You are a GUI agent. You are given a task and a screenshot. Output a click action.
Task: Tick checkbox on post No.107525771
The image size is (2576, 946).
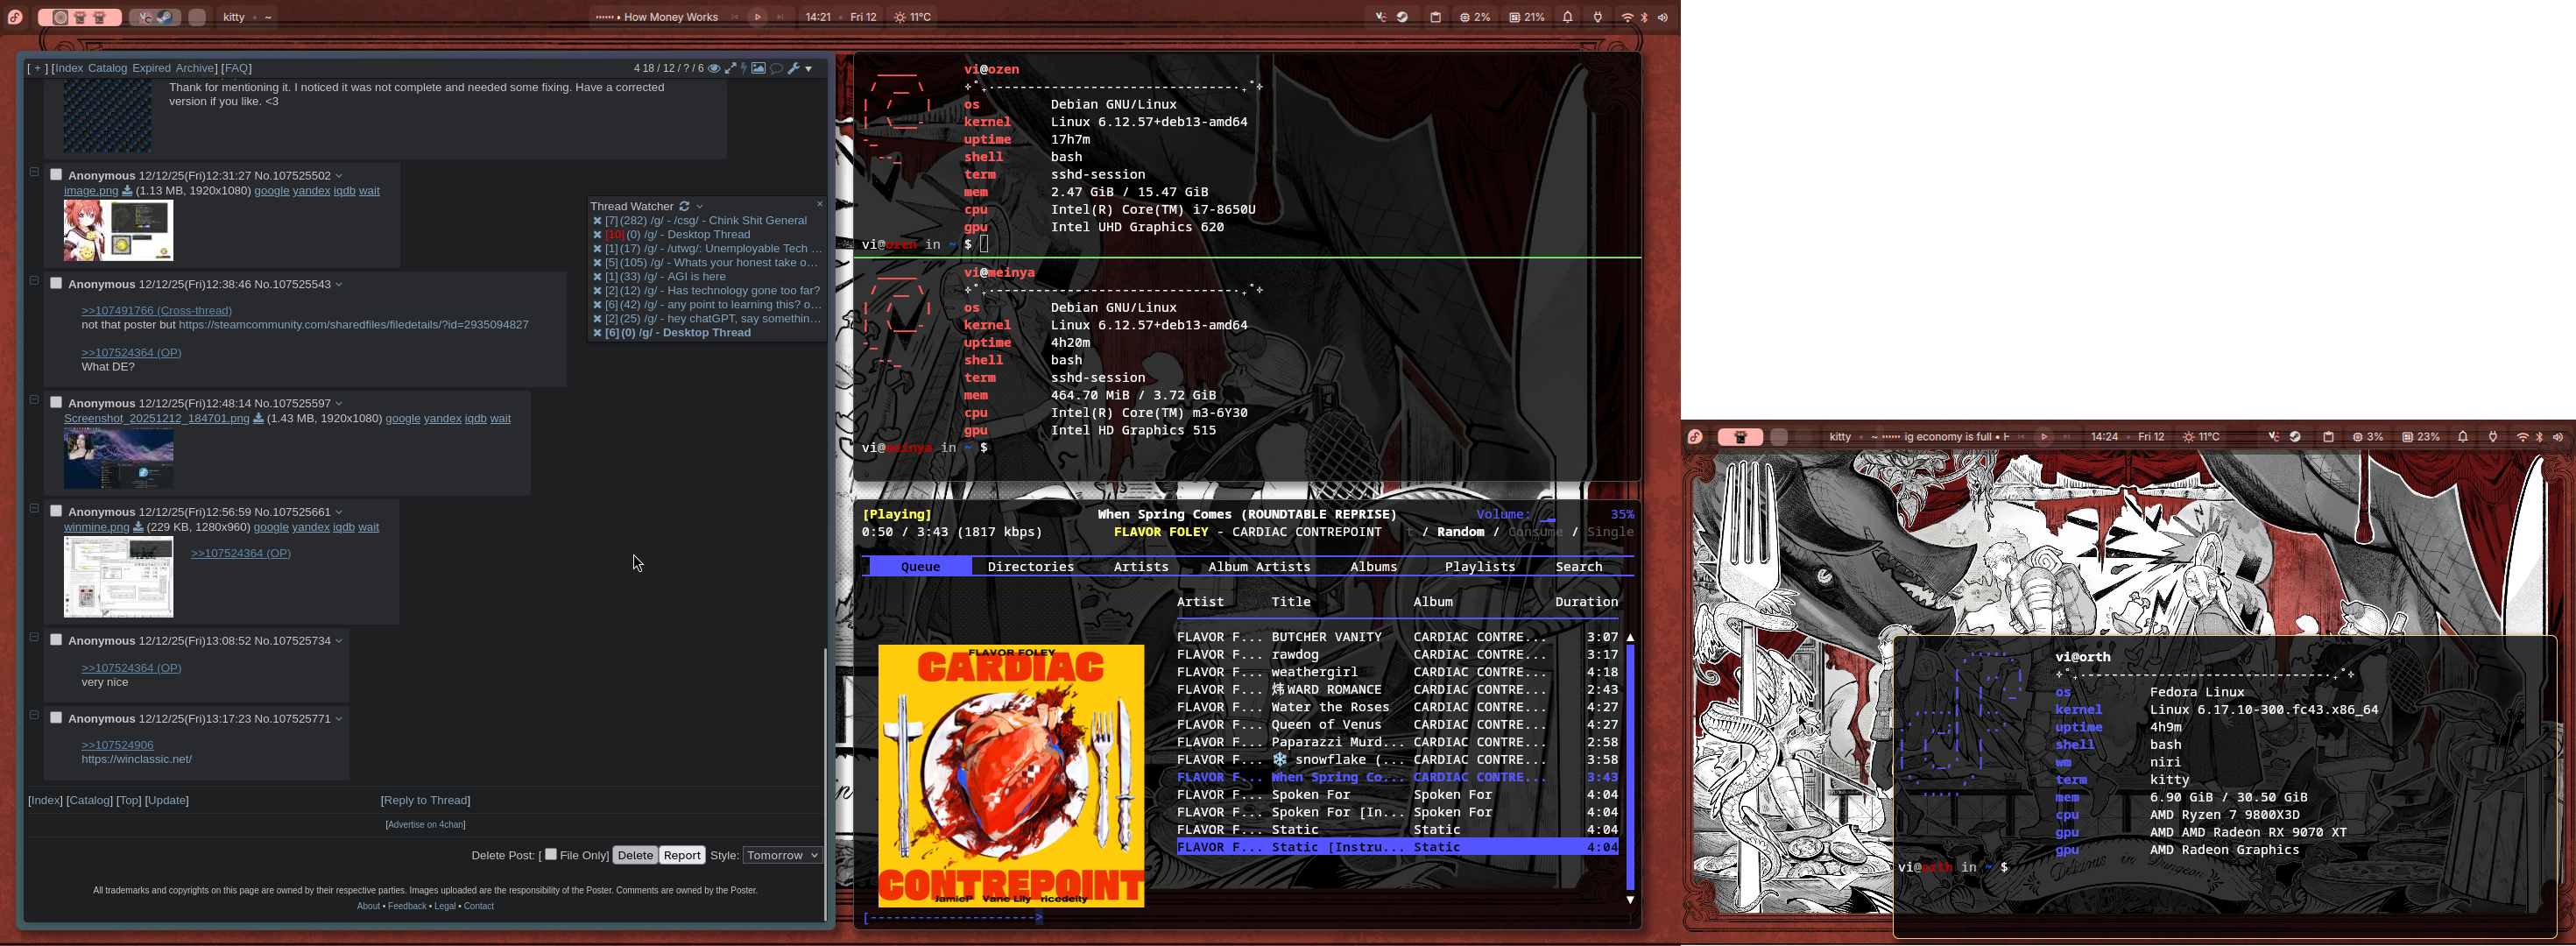pos(56,717)
